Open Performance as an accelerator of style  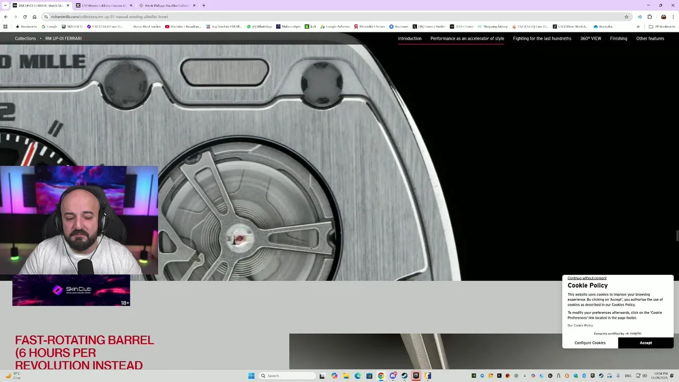click(x=467, y=39)
